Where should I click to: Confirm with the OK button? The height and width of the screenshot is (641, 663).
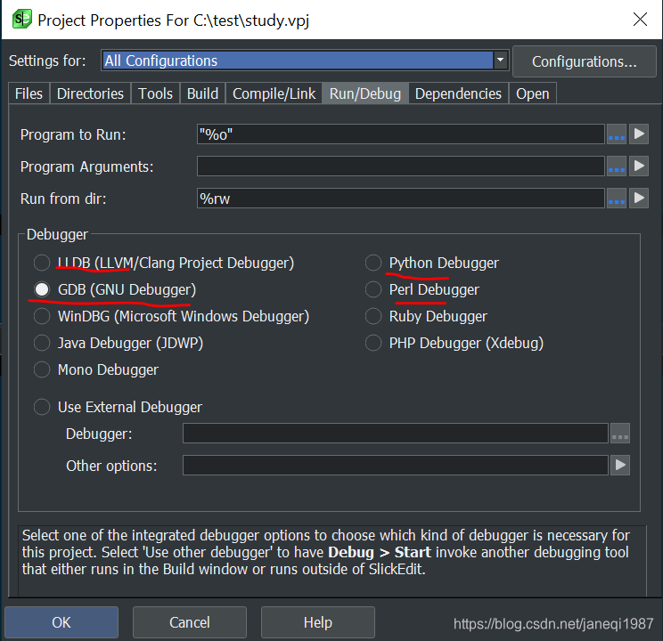(61, 622)
